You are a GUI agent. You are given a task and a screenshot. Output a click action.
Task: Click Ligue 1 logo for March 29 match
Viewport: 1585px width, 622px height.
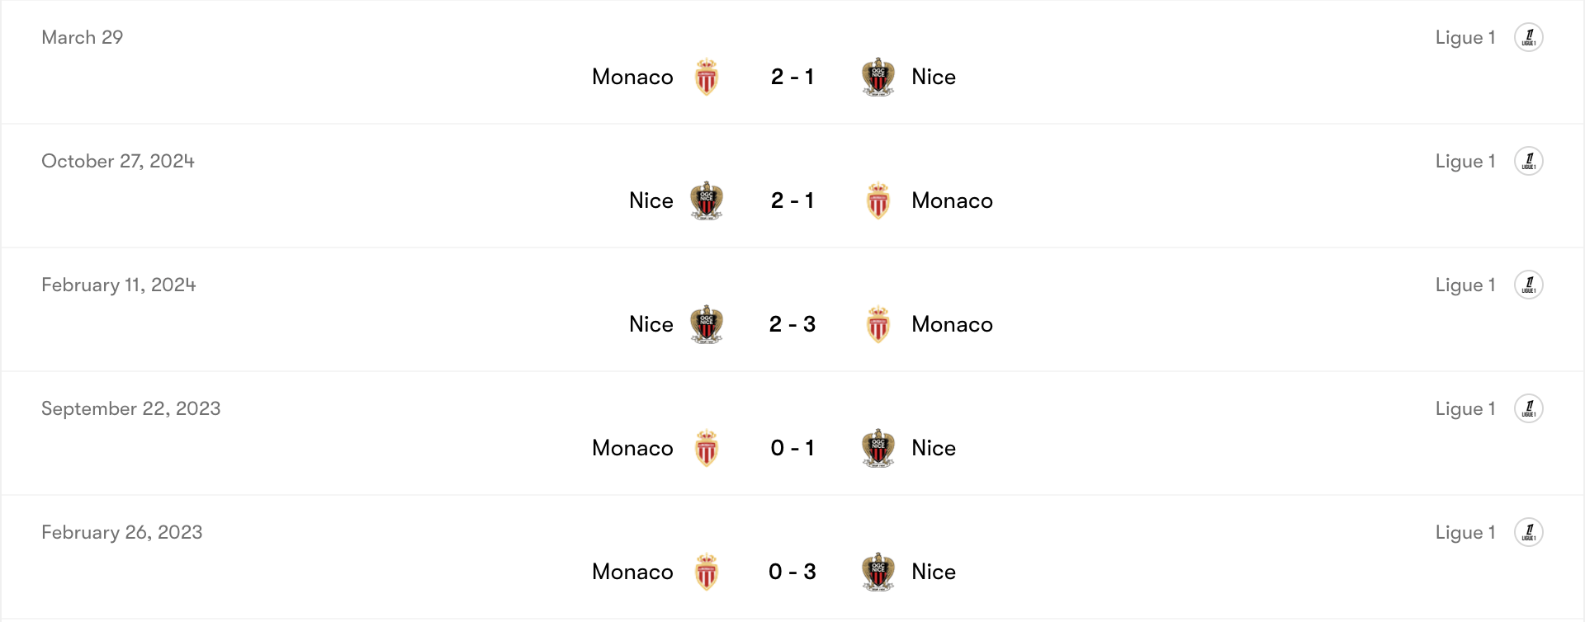(x=1528, y=37)
